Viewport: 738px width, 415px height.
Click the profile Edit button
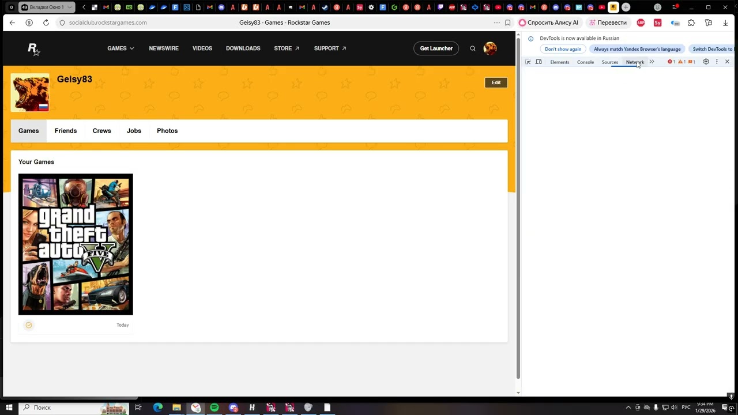point(496,82)
